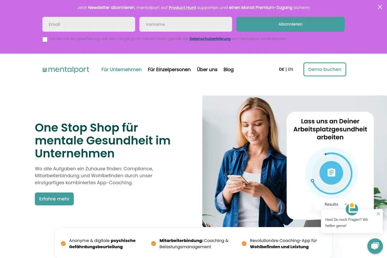The height and width of the screenshot is (258, 387).
Task: Click orange checkmark beside Mitarbeiterbindung
Action: tap(154, 244)
